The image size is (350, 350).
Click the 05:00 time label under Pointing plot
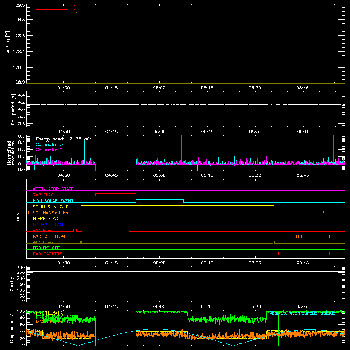(159, 88)
